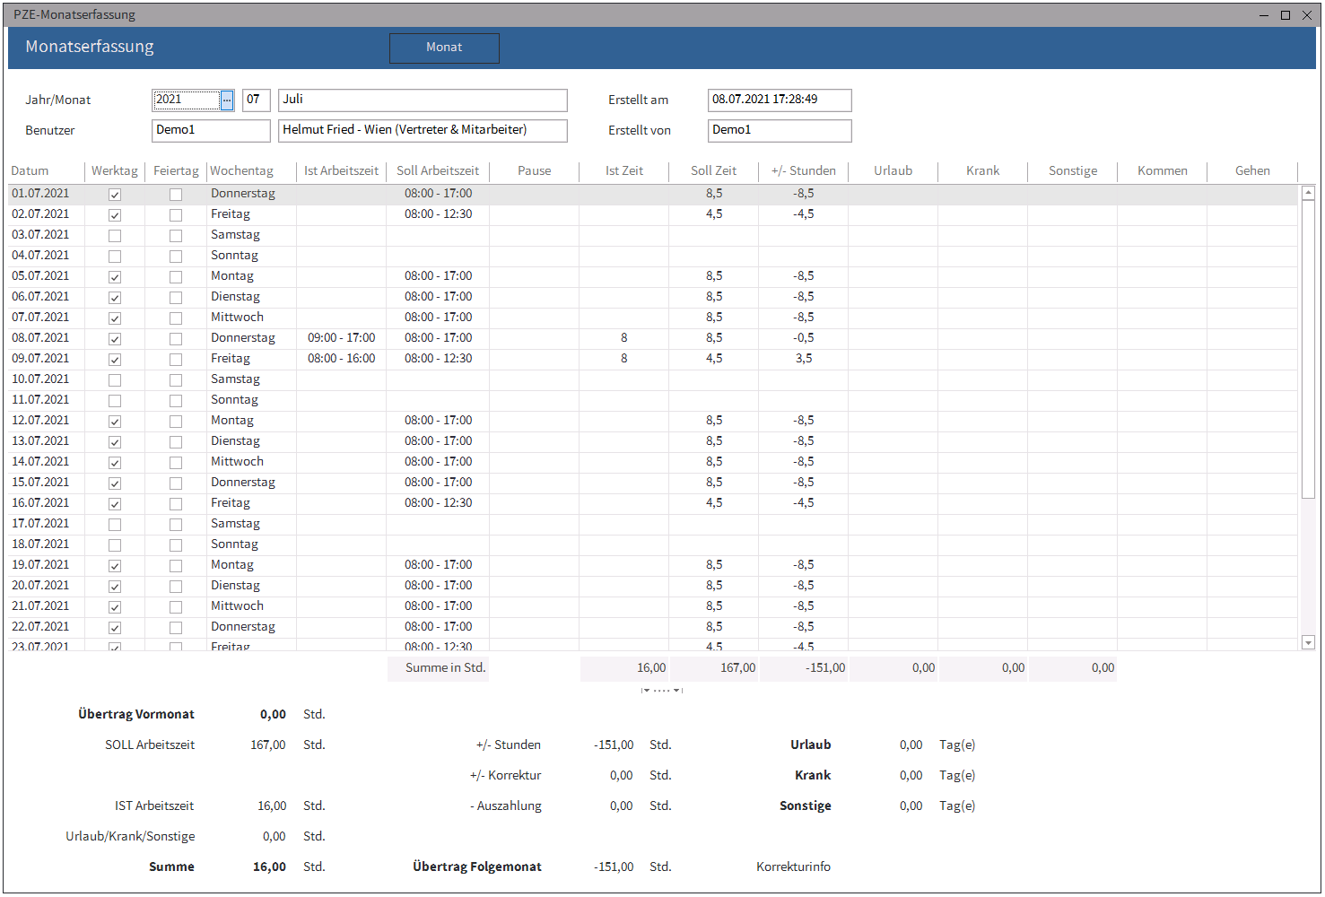1325x897 pixels.
Task: Minimize the PZE-Monatserfassung window
Action: (1263, 15)
